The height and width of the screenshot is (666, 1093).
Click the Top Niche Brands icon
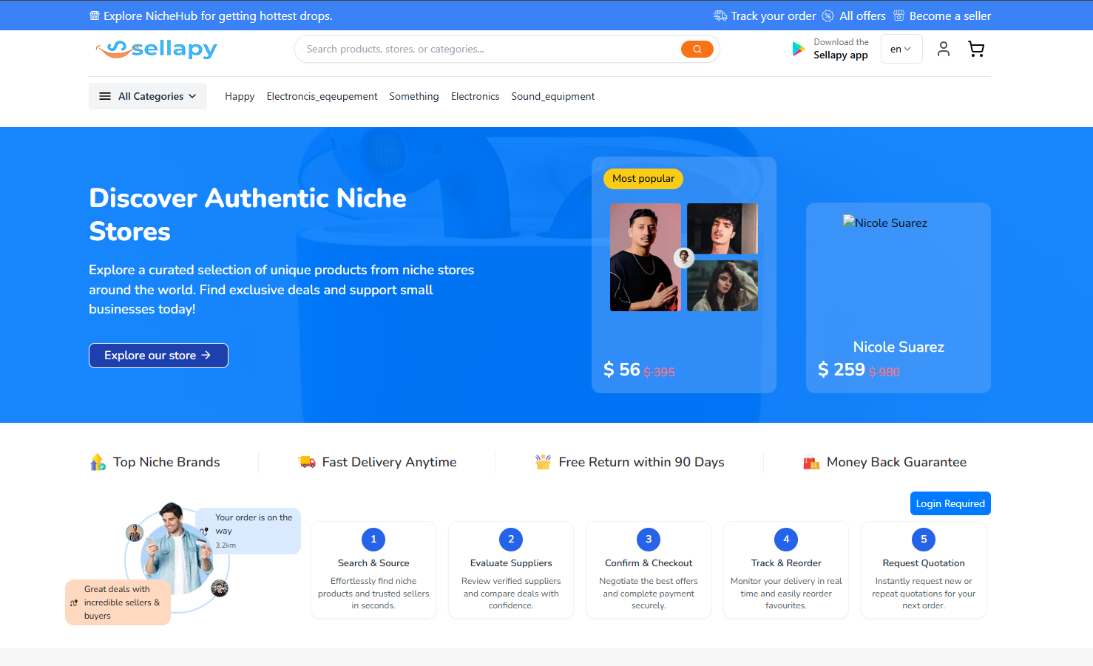click(x=98, y=462)
